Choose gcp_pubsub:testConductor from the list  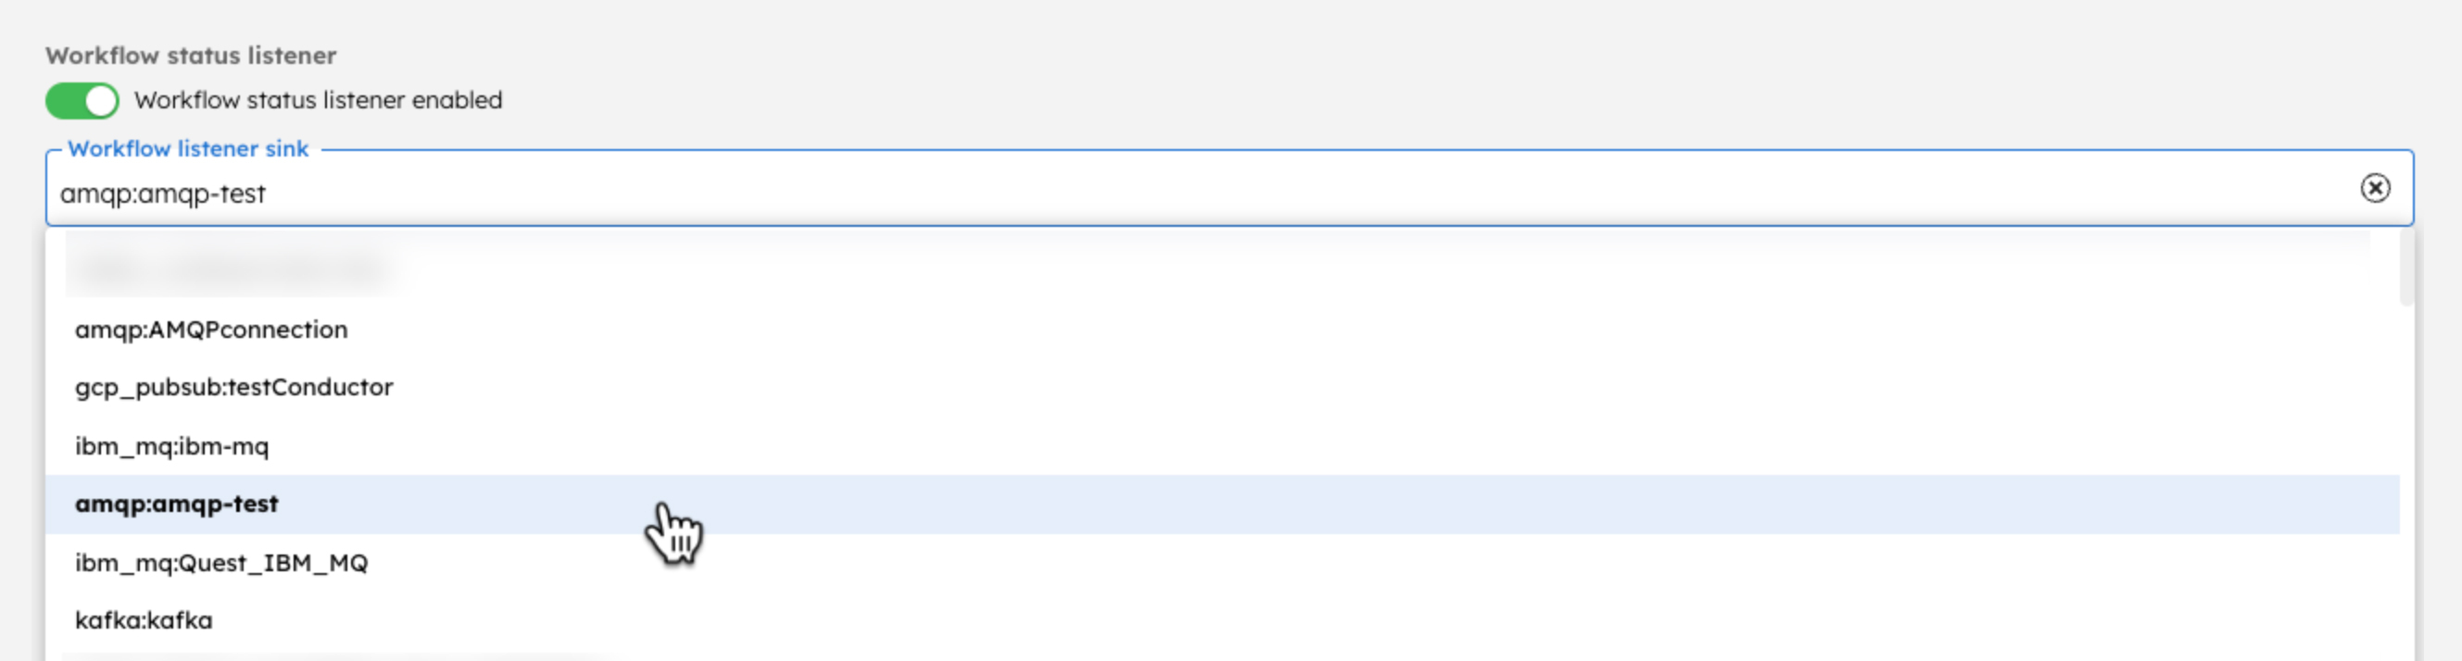tap(234, 387)
